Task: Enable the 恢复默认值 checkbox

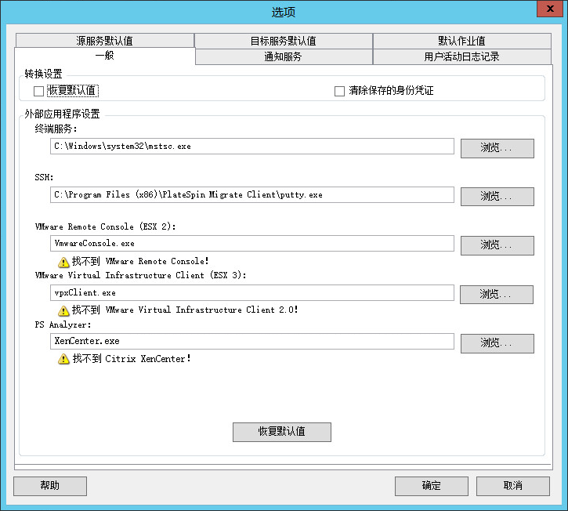Action: [x=39, y=91]
